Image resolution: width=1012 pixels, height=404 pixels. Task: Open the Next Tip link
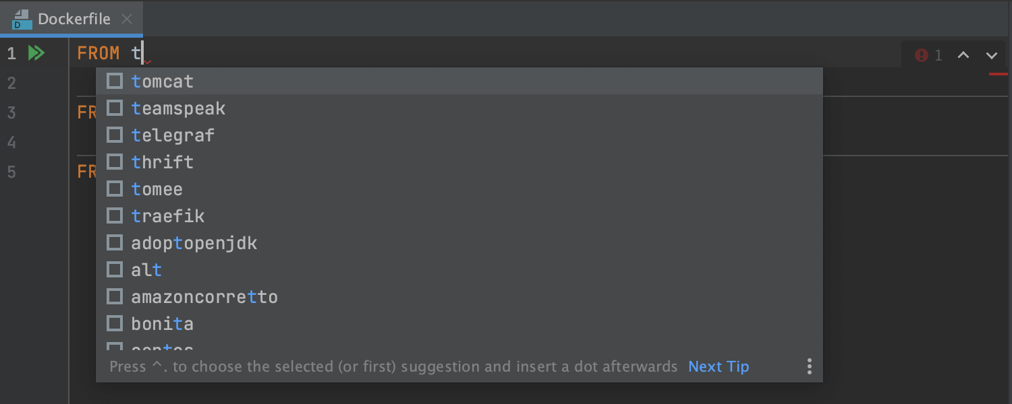point(718,366)
